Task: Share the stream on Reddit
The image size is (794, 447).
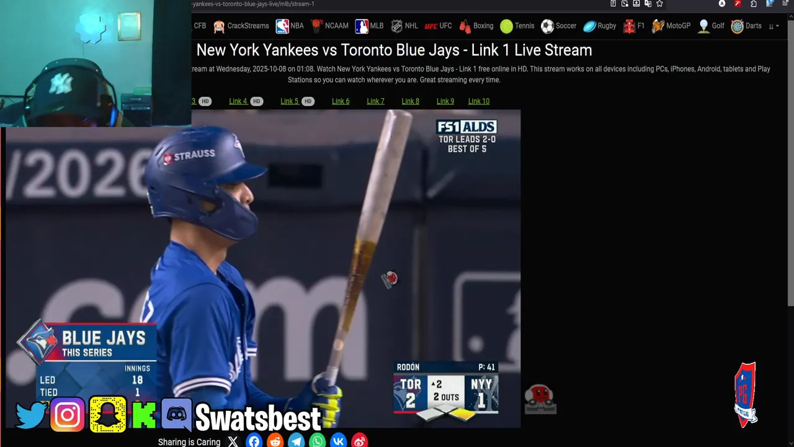Action: [x=275, y=441]
